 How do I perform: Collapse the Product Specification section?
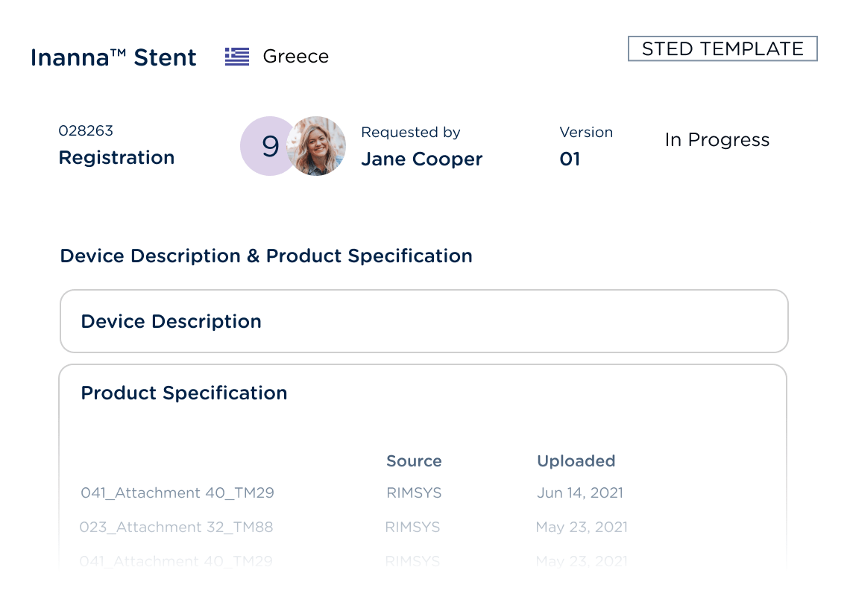point(183,393)
